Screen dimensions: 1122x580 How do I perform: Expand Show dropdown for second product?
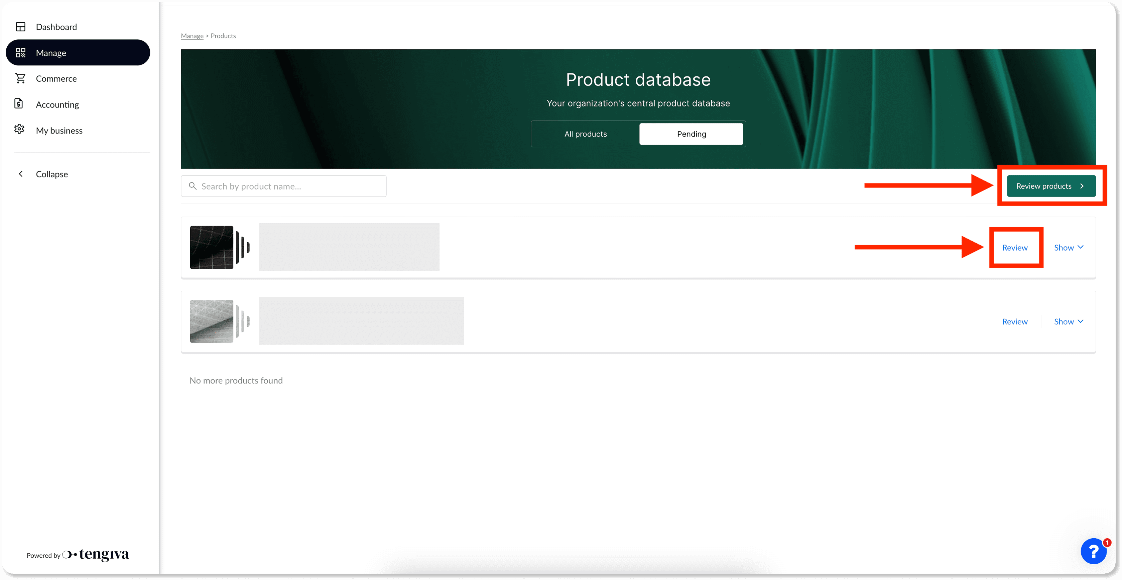pyautogui.click(x=1069, y=321)
